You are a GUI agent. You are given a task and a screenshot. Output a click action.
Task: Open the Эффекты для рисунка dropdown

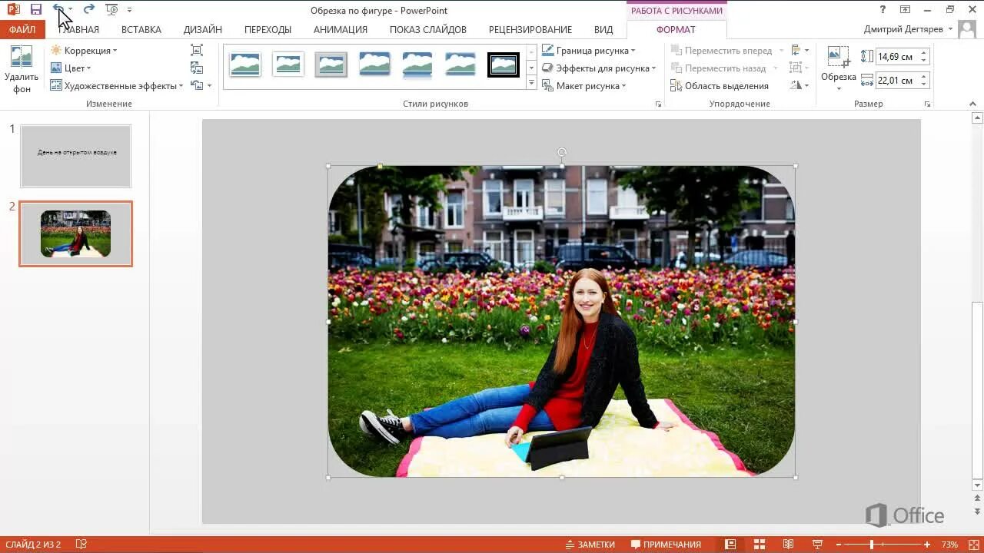pos(599,68)
